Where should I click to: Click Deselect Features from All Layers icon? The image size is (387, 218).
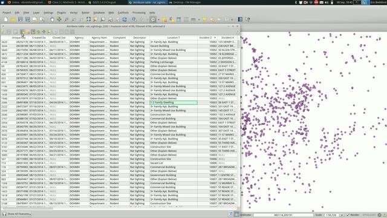click(x=164, y=19)
